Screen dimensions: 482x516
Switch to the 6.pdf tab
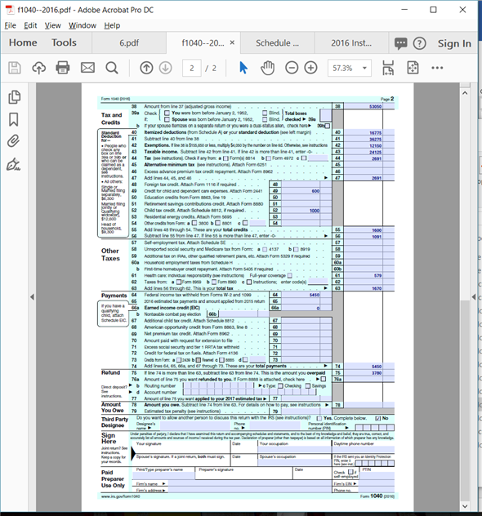(129, 43)
